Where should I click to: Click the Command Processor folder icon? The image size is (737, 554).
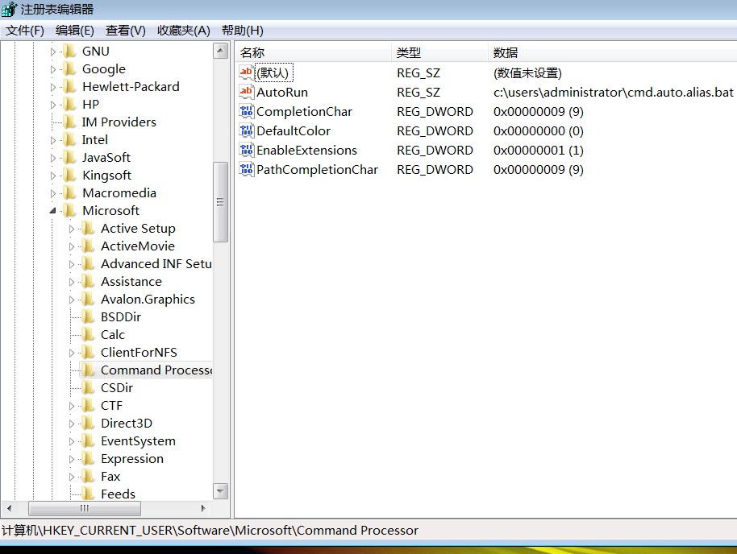coord(88,370)
